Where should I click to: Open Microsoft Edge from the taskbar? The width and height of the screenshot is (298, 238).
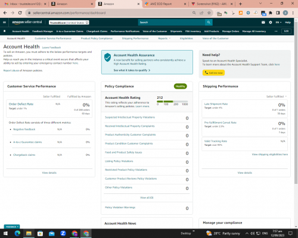(17, 233)
